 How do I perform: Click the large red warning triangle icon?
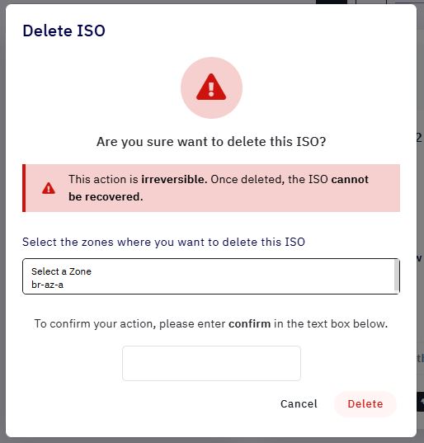coord(211,87)
